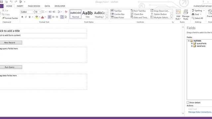Open the bullet list style dropdown arrow
The width and height of the screenshot is (212, 119).
(x=46, y=12)
